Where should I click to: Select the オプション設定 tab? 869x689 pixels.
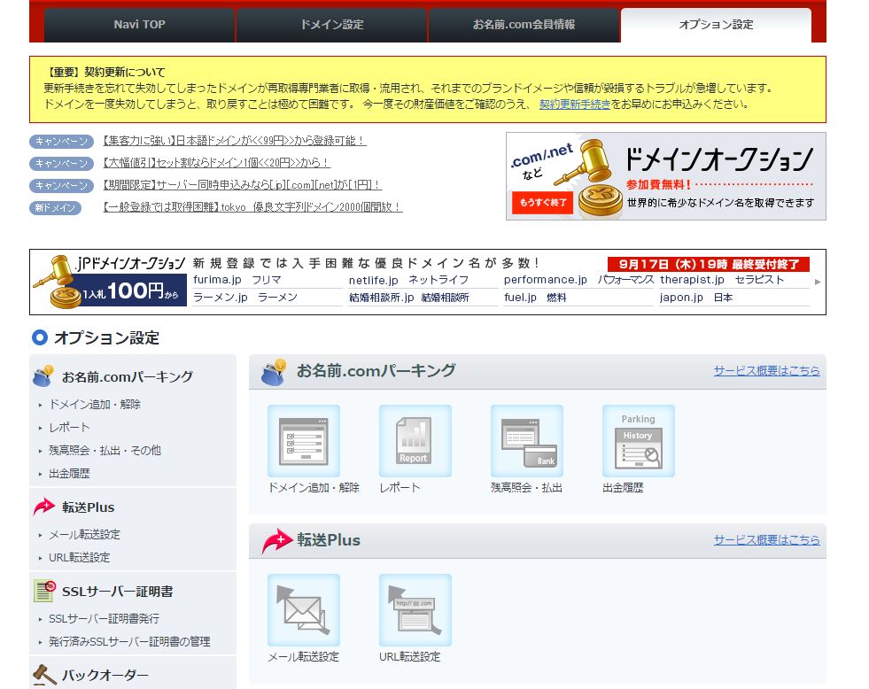coord(716,25)
